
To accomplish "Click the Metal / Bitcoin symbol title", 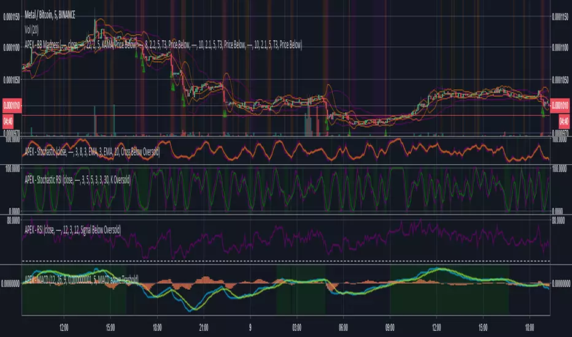I will [50, 15].
